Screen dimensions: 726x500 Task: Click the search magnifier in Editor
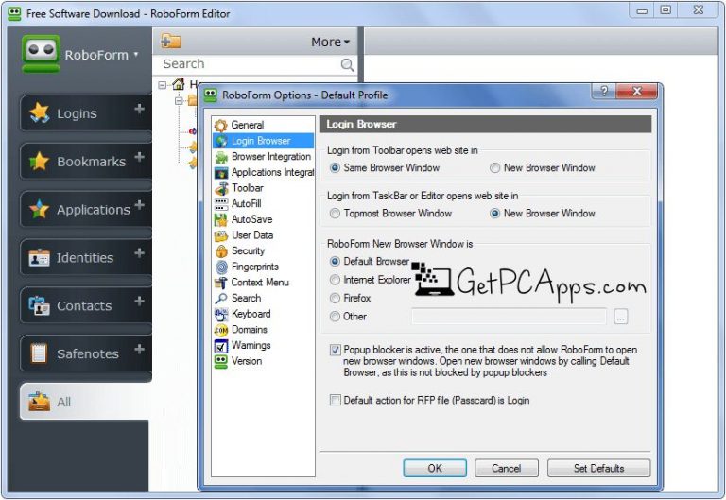click(347, 64)
